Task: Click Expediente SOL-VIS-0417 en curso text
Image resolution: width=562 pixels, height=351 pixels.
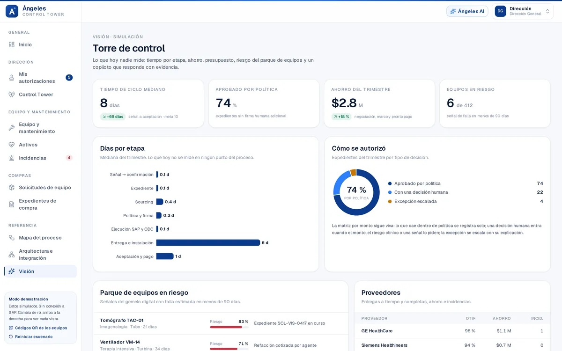Action: pos(289,323)
